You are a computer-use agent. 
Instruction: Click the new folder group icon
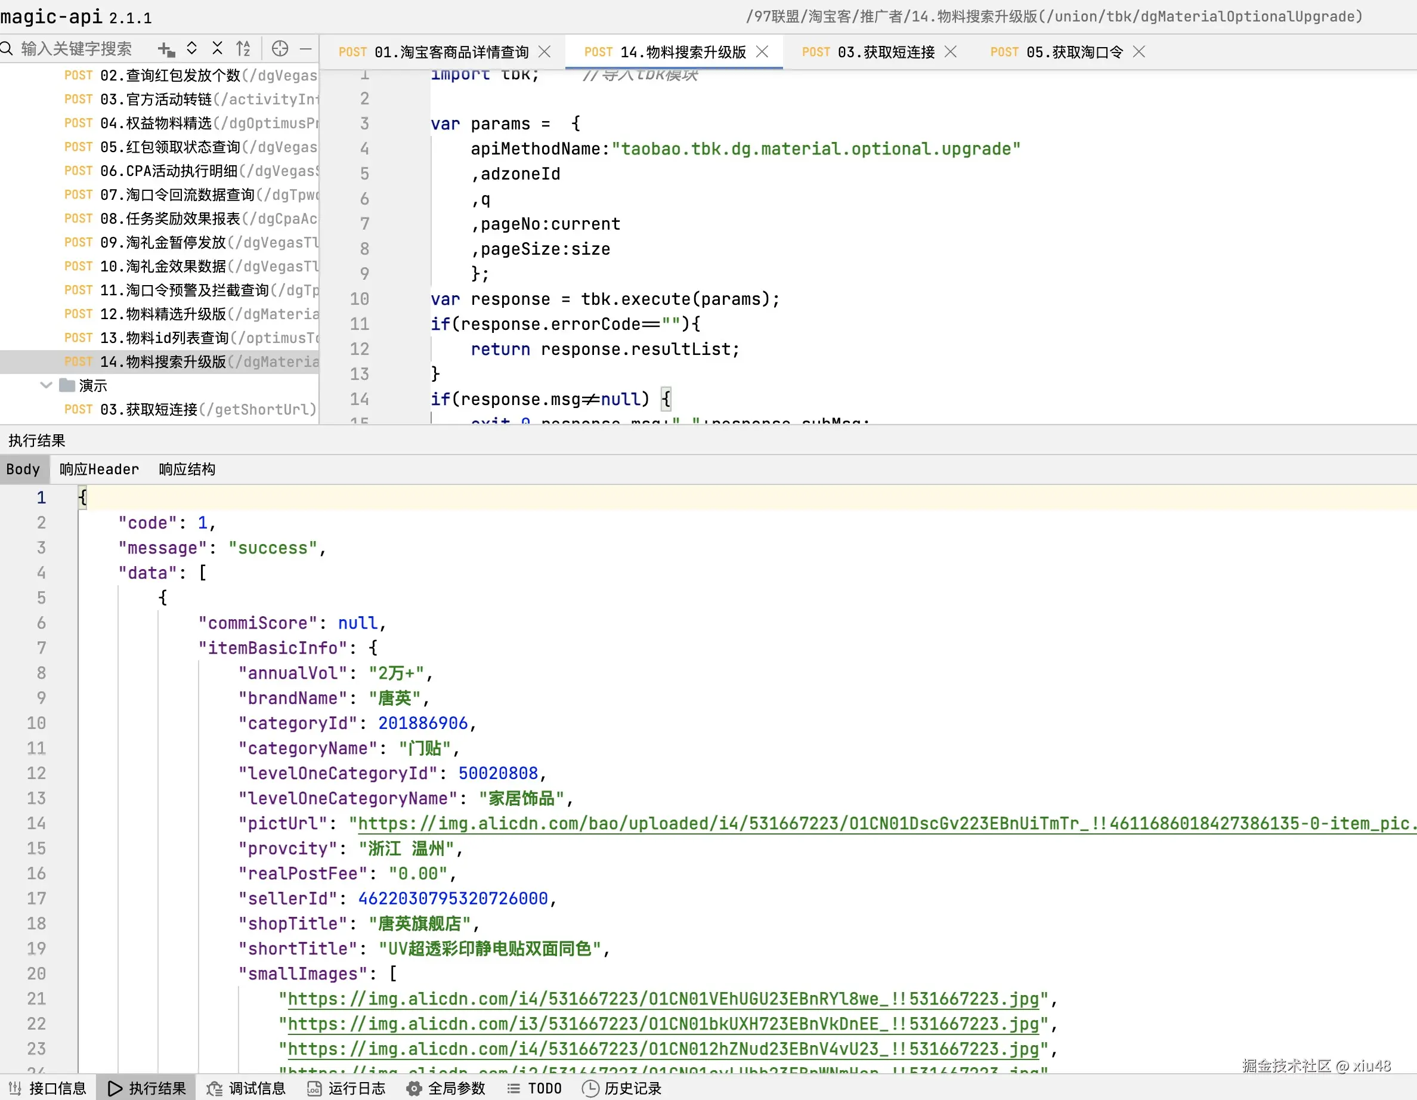click(x=166, y=49)
